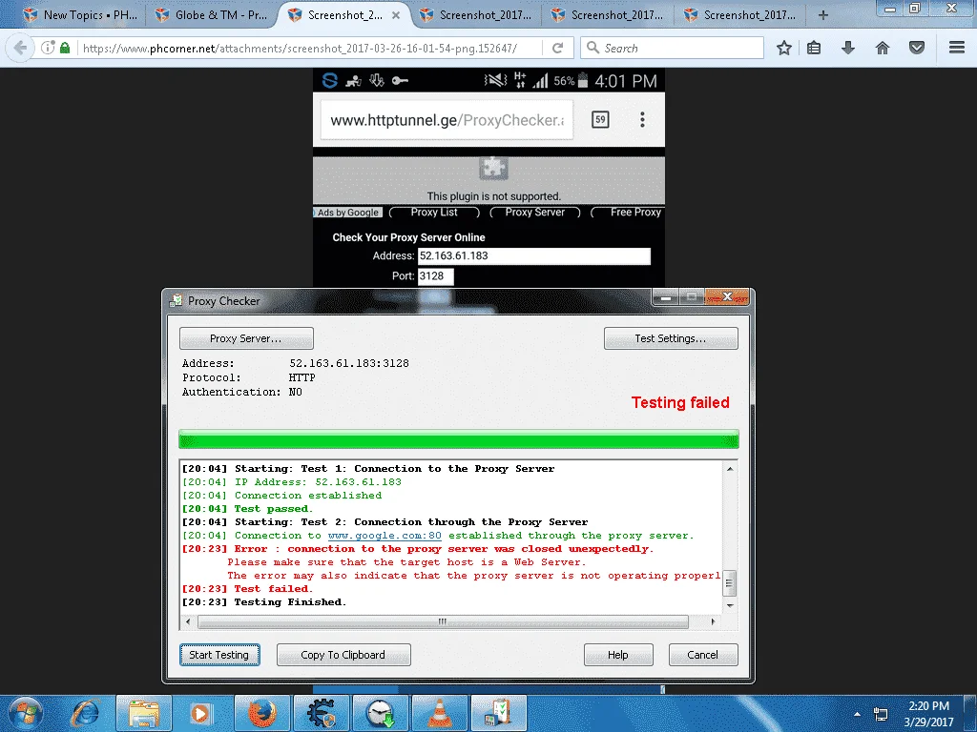Open a new tab with plus icon
The height and width of the screenshot is (732, 977).
point(823,15)
